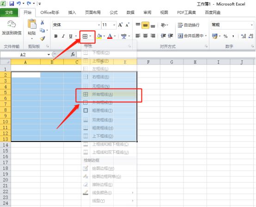Open the Name Box dropdown arrow
256x207 pixels.
(49, 54)
